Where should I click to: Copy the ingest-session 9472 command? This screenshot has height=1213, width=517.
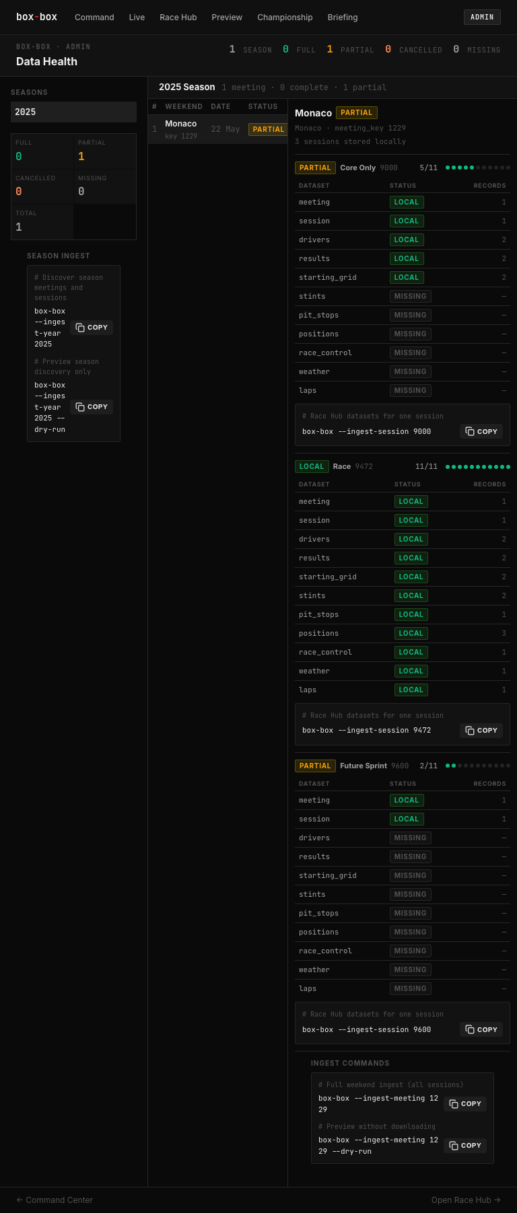tap(481, 730)
